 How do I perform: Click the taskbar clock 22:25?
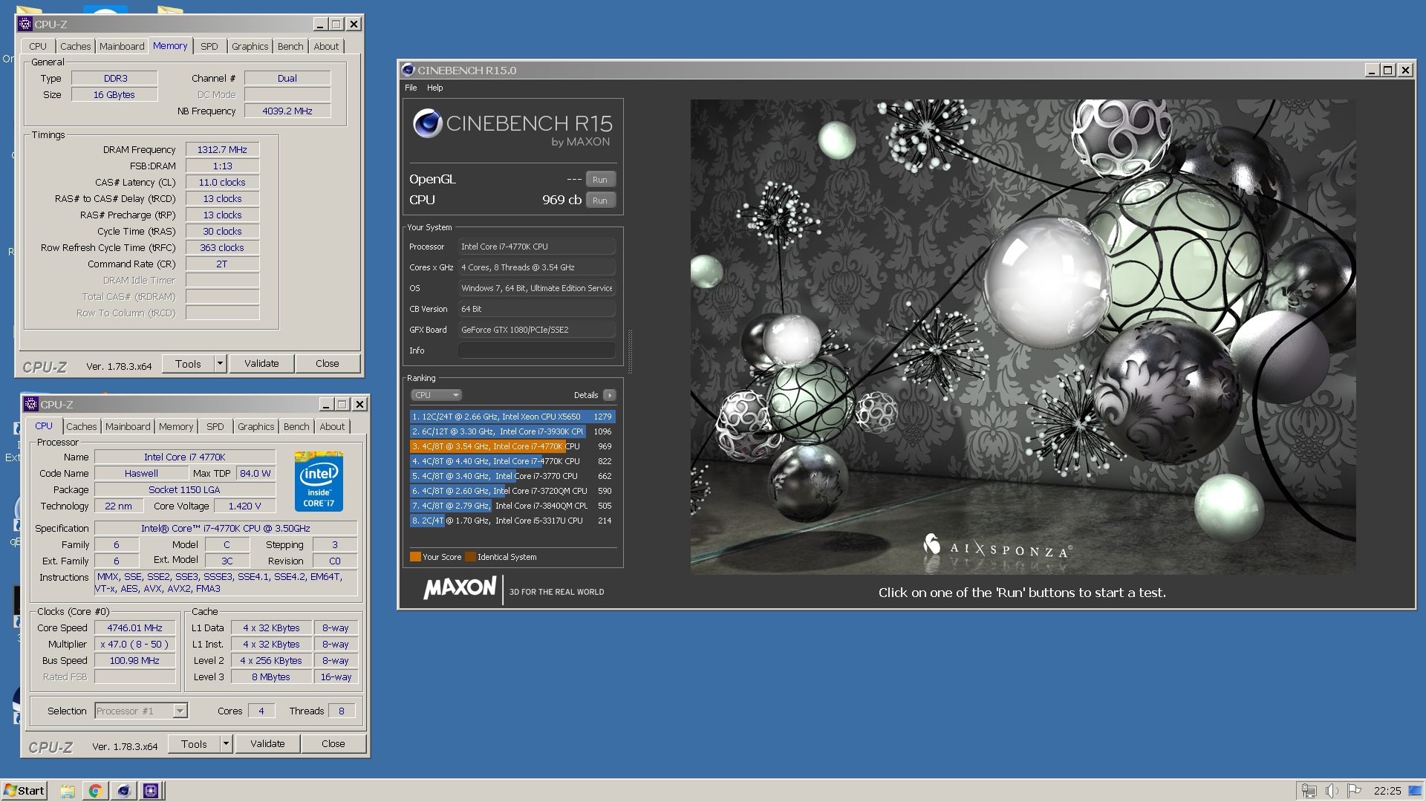(x=1387, y=791)
